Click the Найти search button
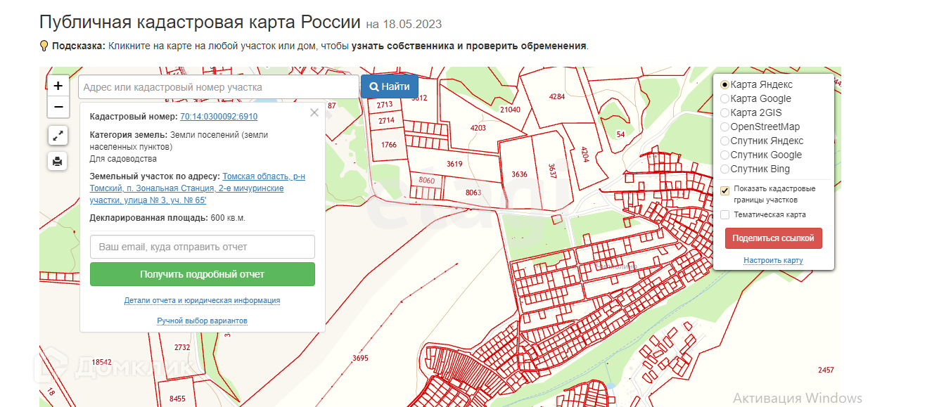939x407 pixels. click(390, 86)
